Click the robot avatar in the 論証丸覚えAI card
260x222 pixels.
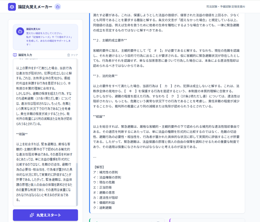pyautogui.click(x=20, y=31)
